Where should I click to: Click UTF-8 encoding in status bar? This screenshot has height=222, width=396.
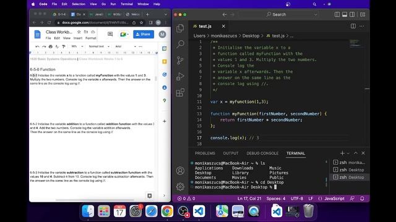click(x=297, y=199)
